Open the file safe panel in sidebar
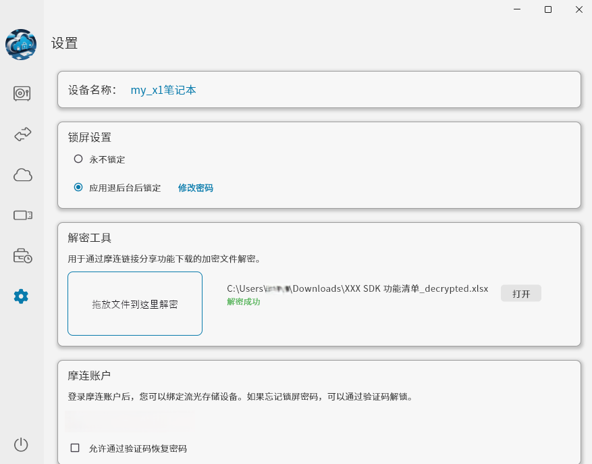 point(21,94)
